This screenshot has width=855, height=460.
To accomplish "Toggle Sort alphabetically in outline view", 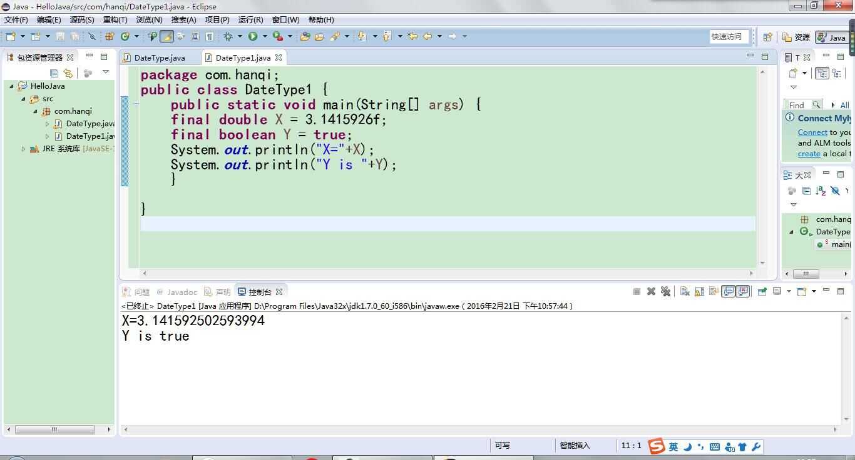I will 821,191.
